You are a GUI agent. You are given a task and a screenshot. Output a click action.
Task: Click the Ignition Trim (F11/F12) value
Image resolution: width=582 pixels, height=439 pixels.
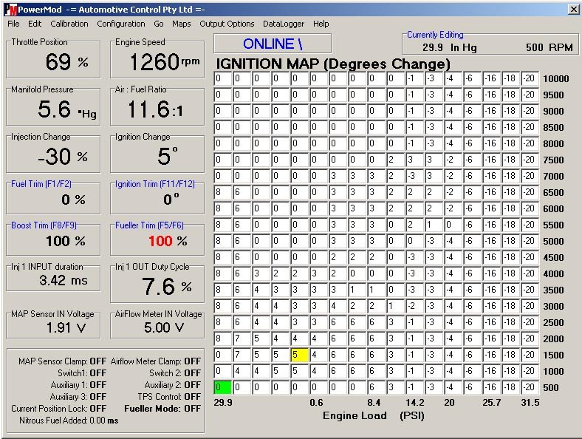tap(171, 200)
